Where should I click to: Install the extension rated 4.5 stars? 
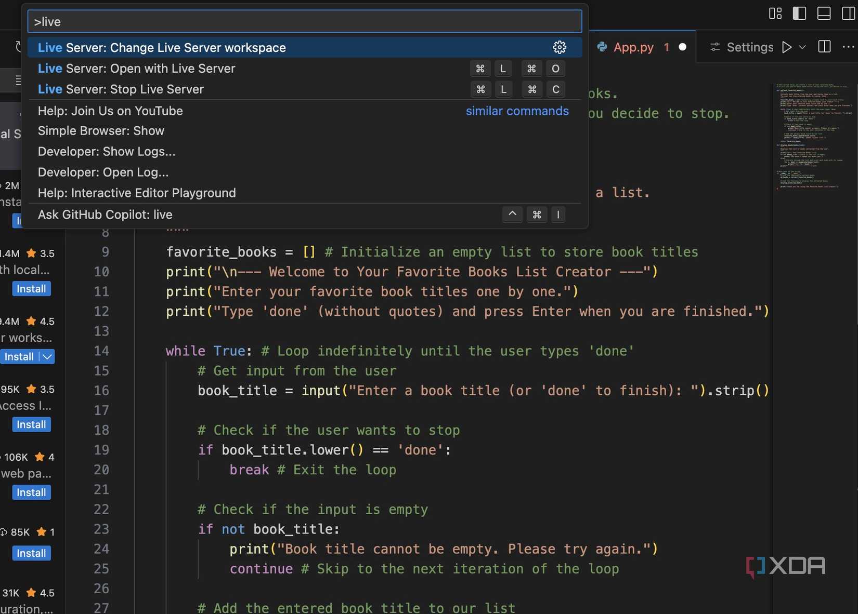pyautogui.click(x=19, y=357)
